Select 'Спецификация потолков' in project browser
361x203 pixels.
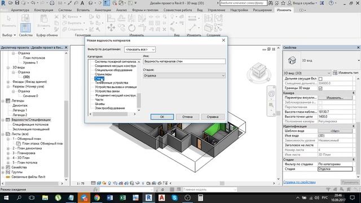pos(30,125)
